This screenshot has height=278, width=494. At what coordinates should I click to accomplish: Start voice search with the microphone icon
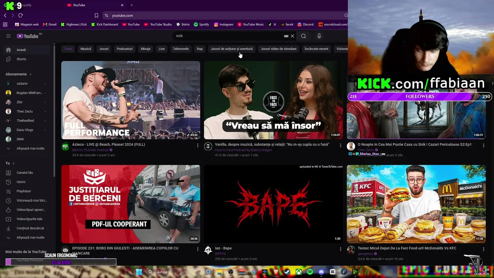[x=319, y=36]
